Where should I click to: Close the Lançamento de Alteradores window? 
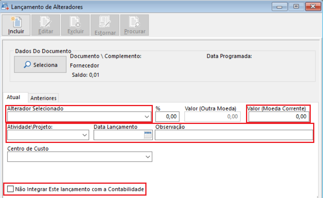(313, 7)
